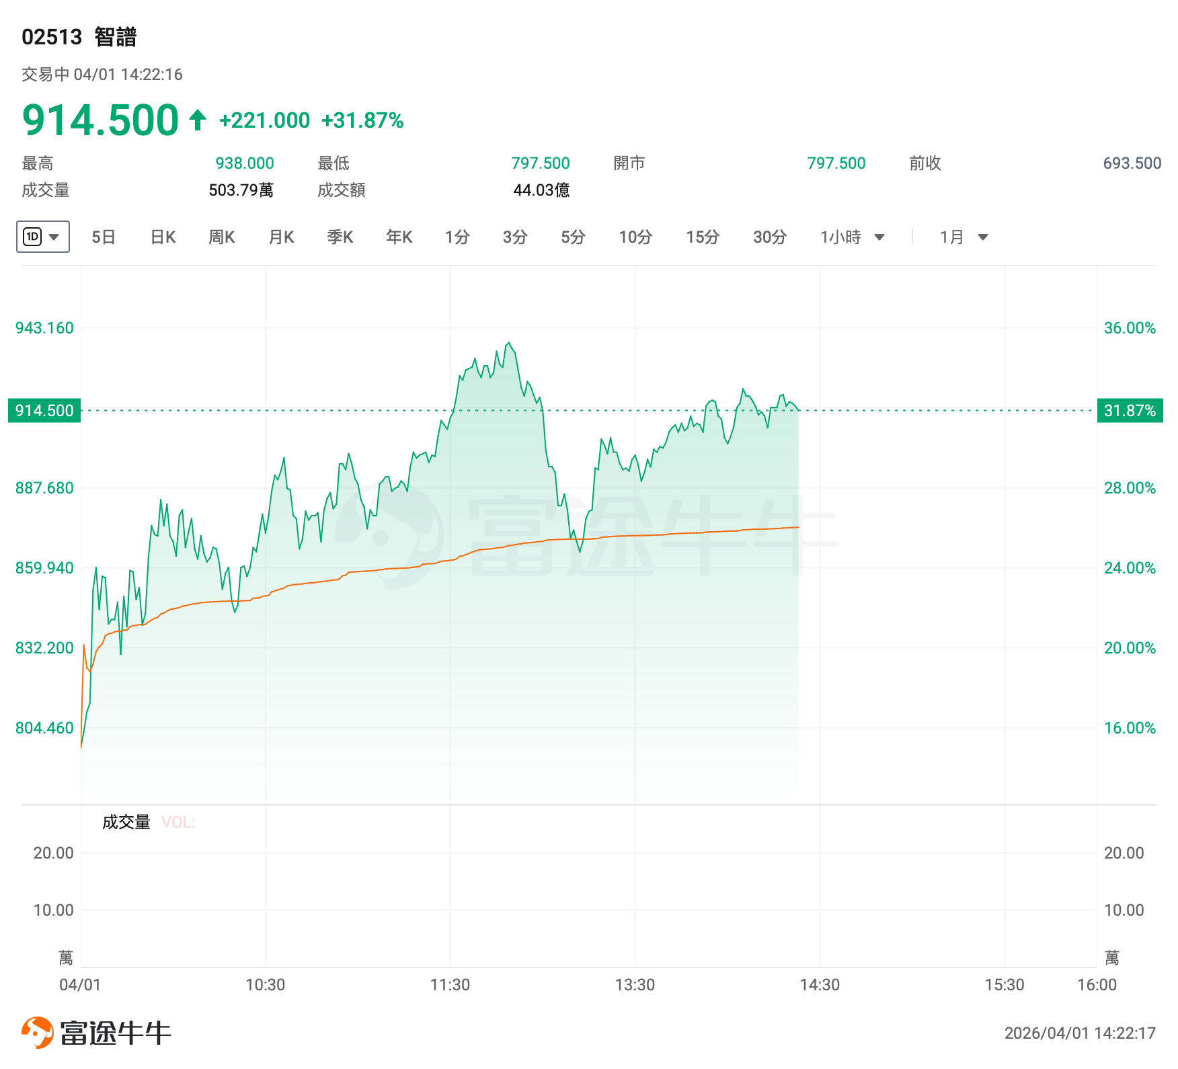Choose the 1分 minute interval
Viewport: 1178px width, 1069px height.
tap(457, 237)
